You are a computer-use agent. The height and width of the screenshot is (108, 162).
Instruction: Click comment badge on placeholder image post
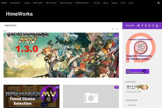point(117,87)
